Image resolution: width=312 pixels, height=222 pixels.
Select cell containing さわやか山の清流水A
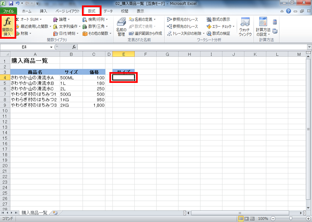(x=35, y=78)
